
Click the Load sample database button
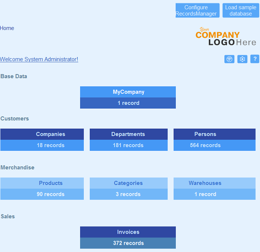(x=241, y=10)
